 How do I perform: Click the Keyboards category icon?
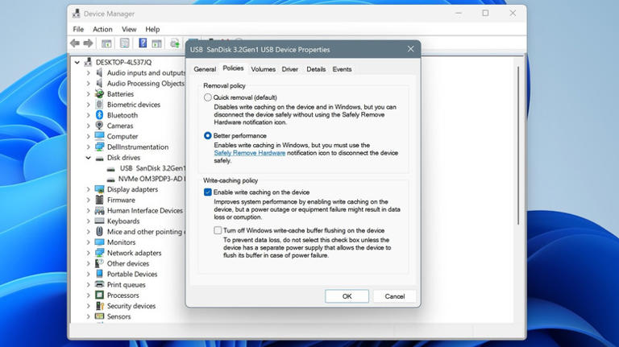click(x=99, y=221)
